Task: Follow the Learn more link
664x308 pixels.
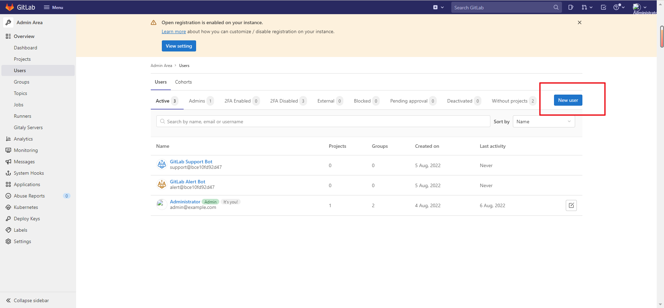Action: pos(174,31)
